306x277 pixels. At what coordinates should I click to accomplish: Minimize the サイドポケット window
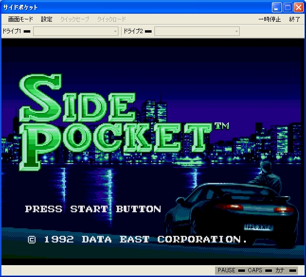277,8
